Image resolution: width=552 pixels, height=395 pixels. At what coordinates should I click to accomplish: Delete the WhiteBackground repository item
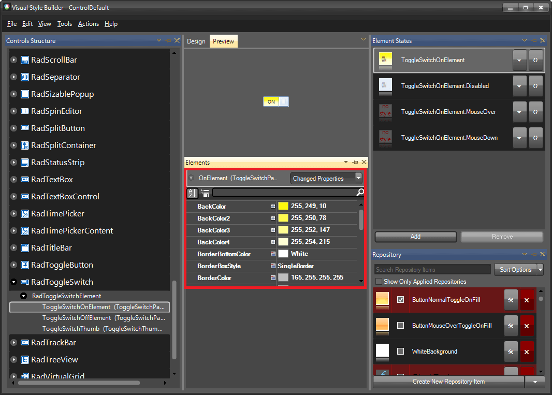coord(527,352)
